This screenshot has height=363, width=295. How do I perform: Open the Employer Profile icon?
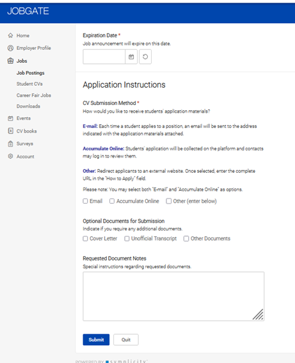click(10, 48)
